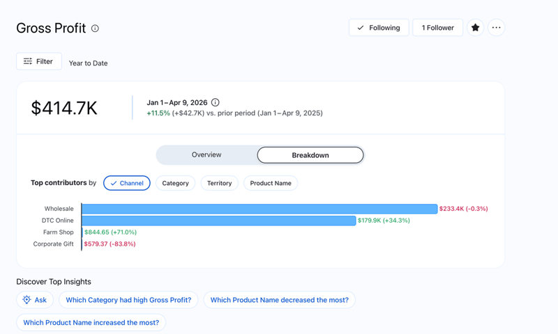Viewport: 558px width, 334px height.
Task: Click the Farm Shop row label
Action: (x=59, y=232)
